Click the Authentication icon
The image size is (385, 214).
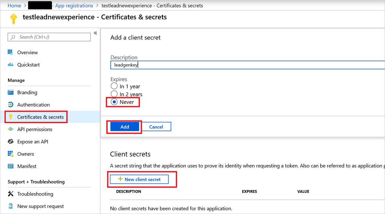click(11, 105)
